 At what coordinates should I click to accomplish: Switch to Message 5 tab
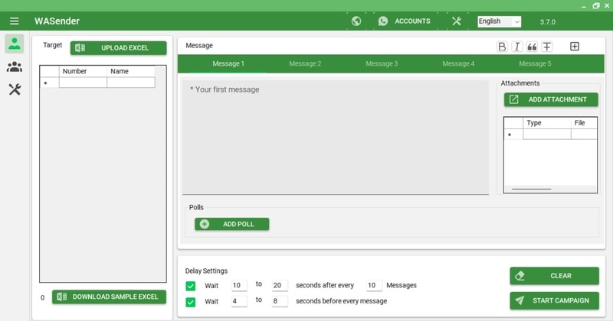click(535, 63)
